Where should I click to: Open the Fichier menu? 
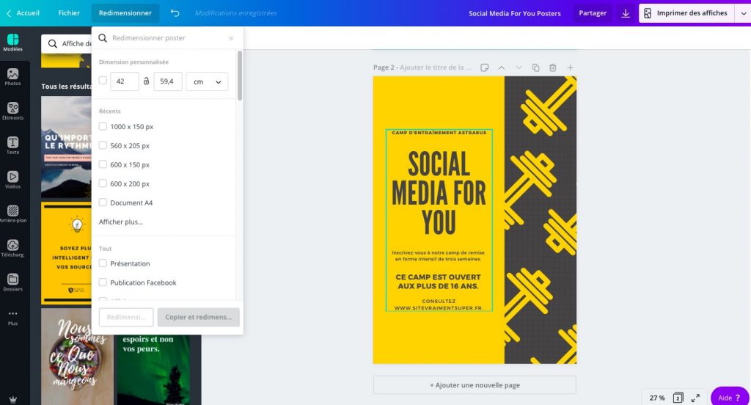coord(69,13)
